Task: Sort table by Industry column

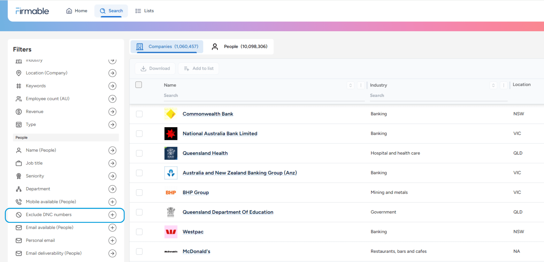Action: coord(494,85)
